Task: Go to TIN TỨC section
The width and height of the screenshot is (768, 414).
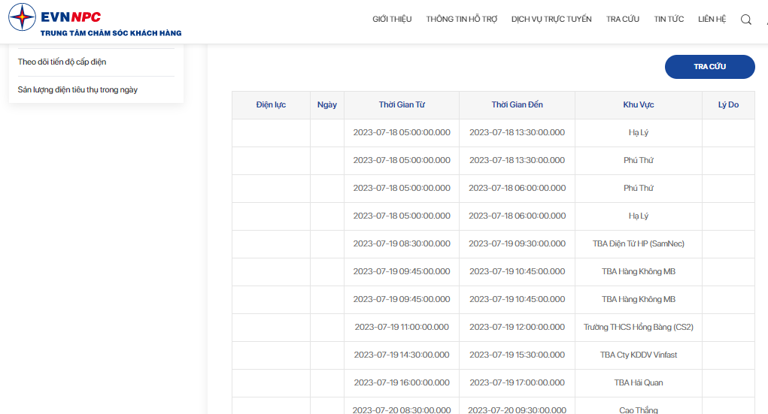Action: [x=669, y=19]
